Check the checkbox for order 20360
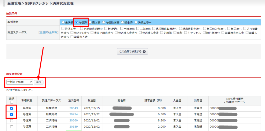The height and width of the screenshot is (131, 265). click(11, 120)
